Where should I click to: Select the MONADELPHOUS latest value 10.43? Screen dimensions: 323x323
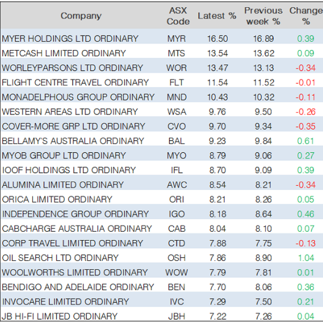pyautogui.click(x=217, y=97)
